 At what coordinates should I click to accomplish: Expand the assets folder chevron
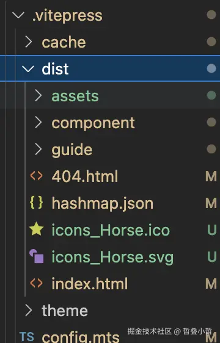[x=38, y=96]
